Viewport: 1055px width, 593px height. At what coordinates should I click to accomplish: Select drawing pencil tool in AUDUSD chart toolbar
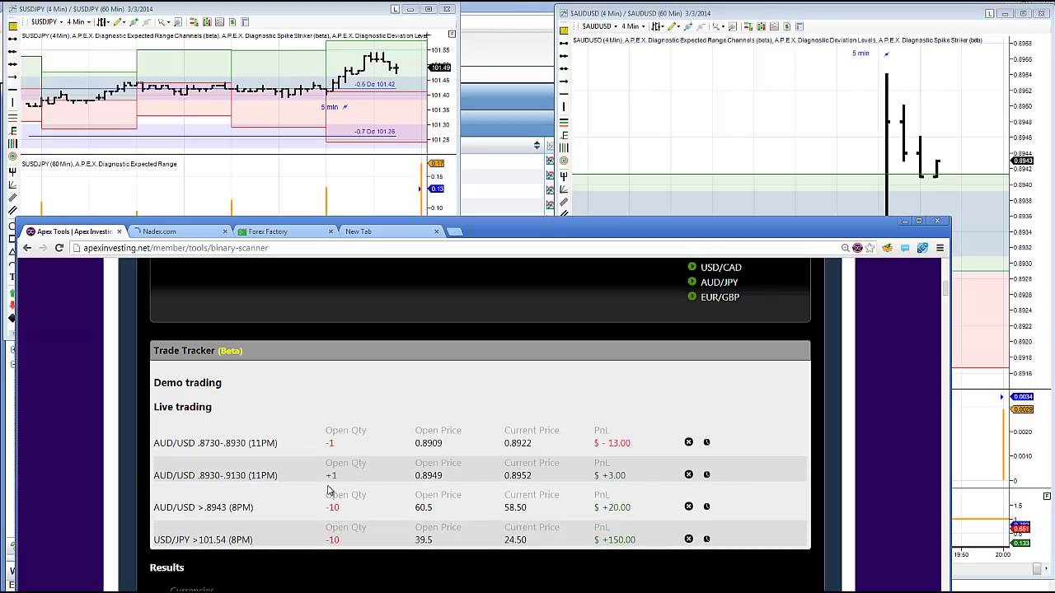[673, 26]
